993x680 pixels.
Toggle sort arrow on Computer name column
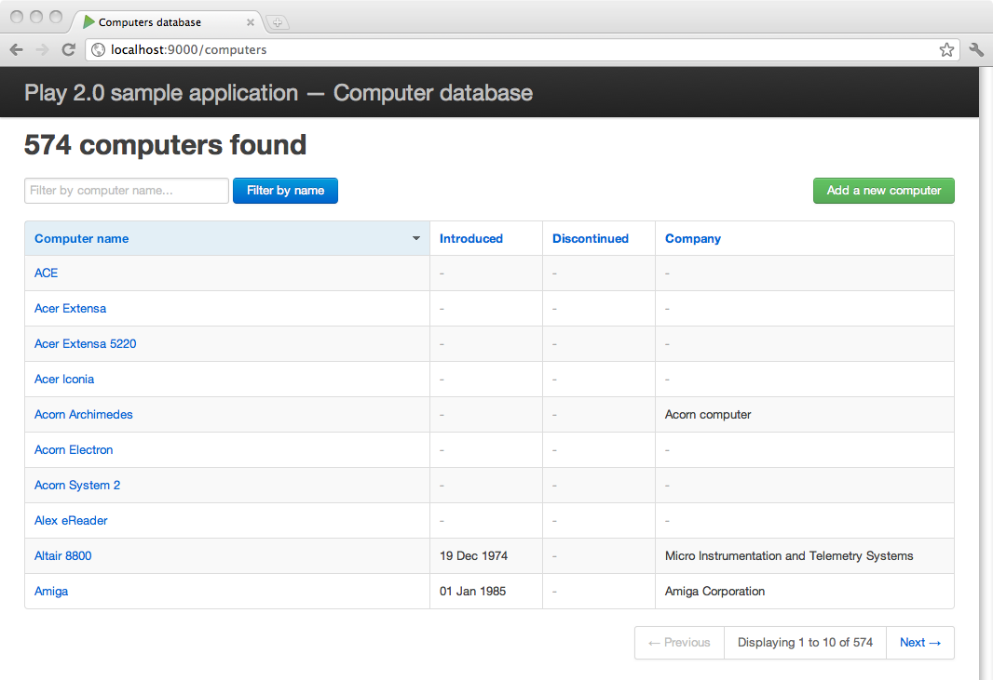click(416, 239)
